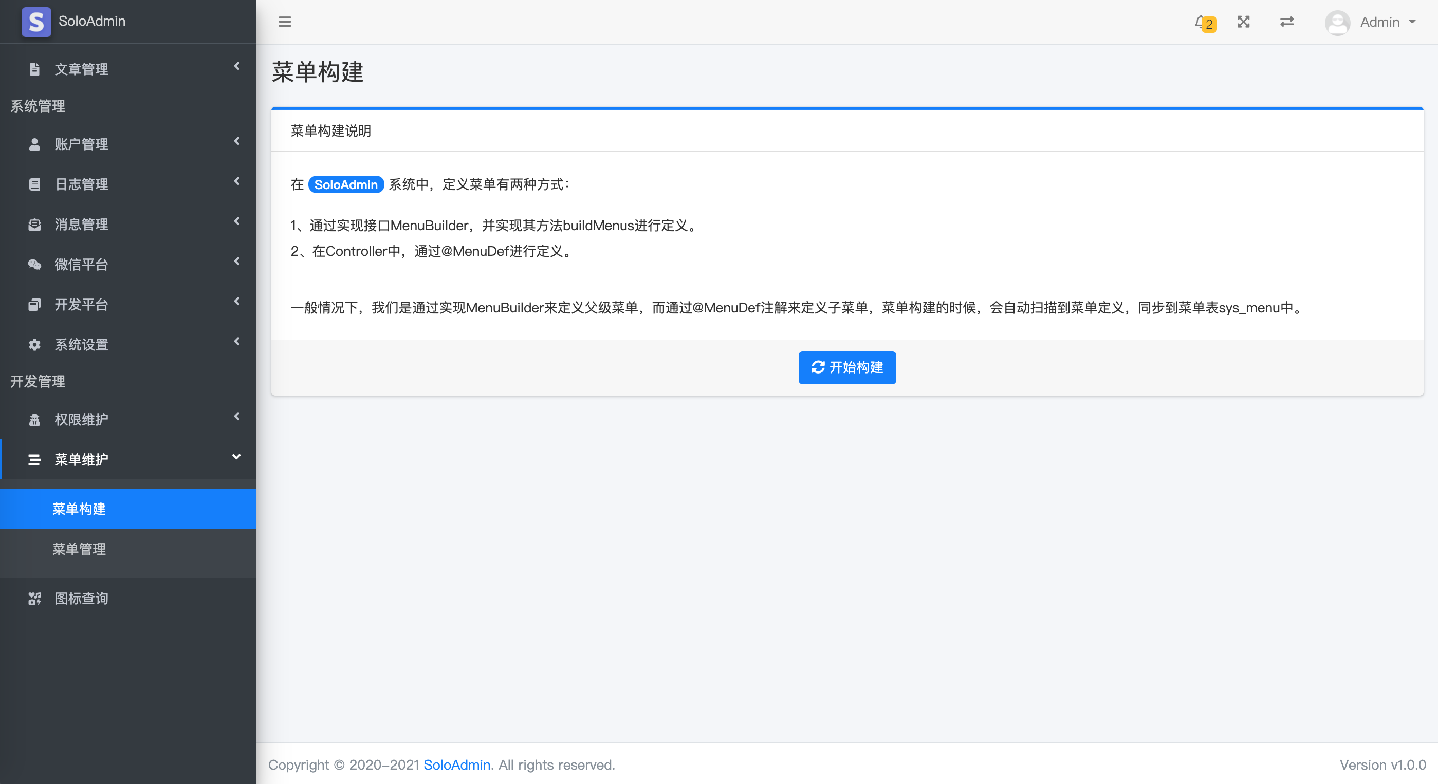Click the line starting with 2、在Controller中
This screenshot has height=784, width=1438.
[x=432, y=252]
